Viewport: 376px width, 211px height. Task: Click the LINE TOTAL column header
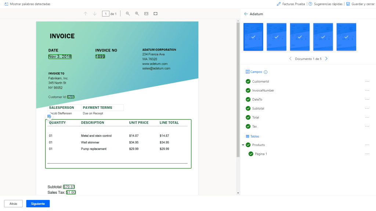point(169,123)
